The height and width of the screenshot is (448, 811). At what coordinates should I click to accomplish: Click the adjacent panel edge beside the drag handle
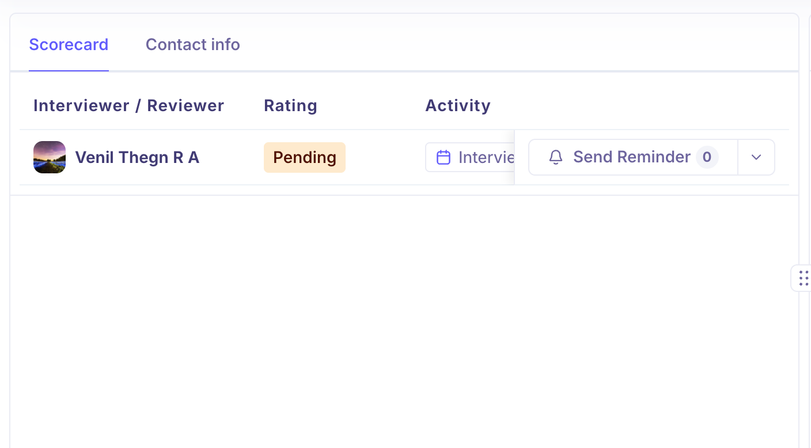point(809,173)
